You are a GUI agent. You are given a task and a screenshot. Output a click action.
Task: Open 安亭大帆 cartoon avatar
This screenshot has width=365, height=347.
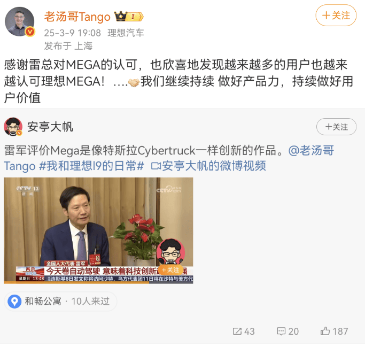click(x=13, y=127)
